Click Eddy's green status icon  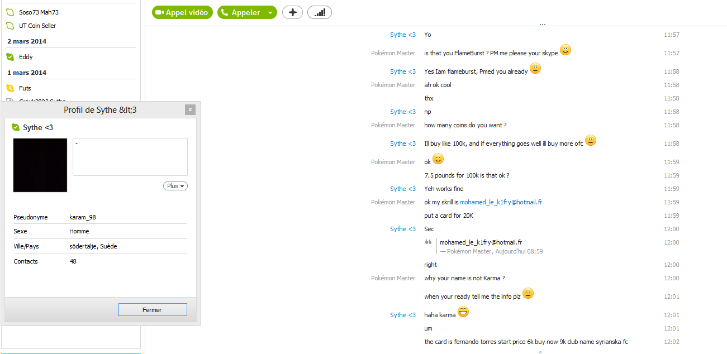(x=9, y=57)
